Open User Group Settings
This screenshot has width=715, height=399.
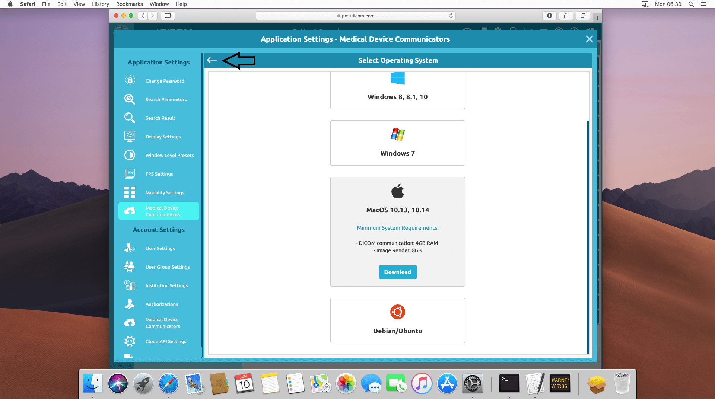coord(159,267)
